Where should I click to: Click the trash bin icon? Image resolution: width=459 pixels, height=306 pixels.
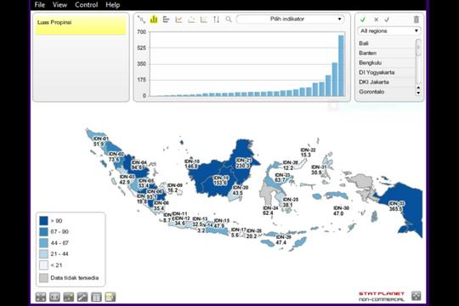[x=416, y=20]
